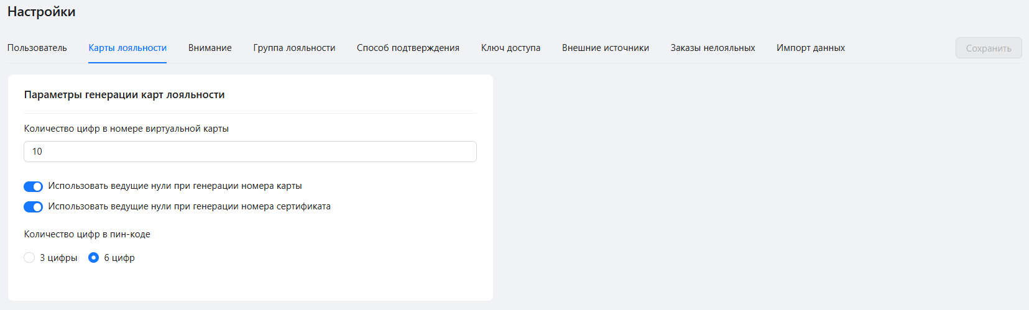Turn off leading zeros toggle for номера сертификата

pyautogui.click(x=33, y=207)
